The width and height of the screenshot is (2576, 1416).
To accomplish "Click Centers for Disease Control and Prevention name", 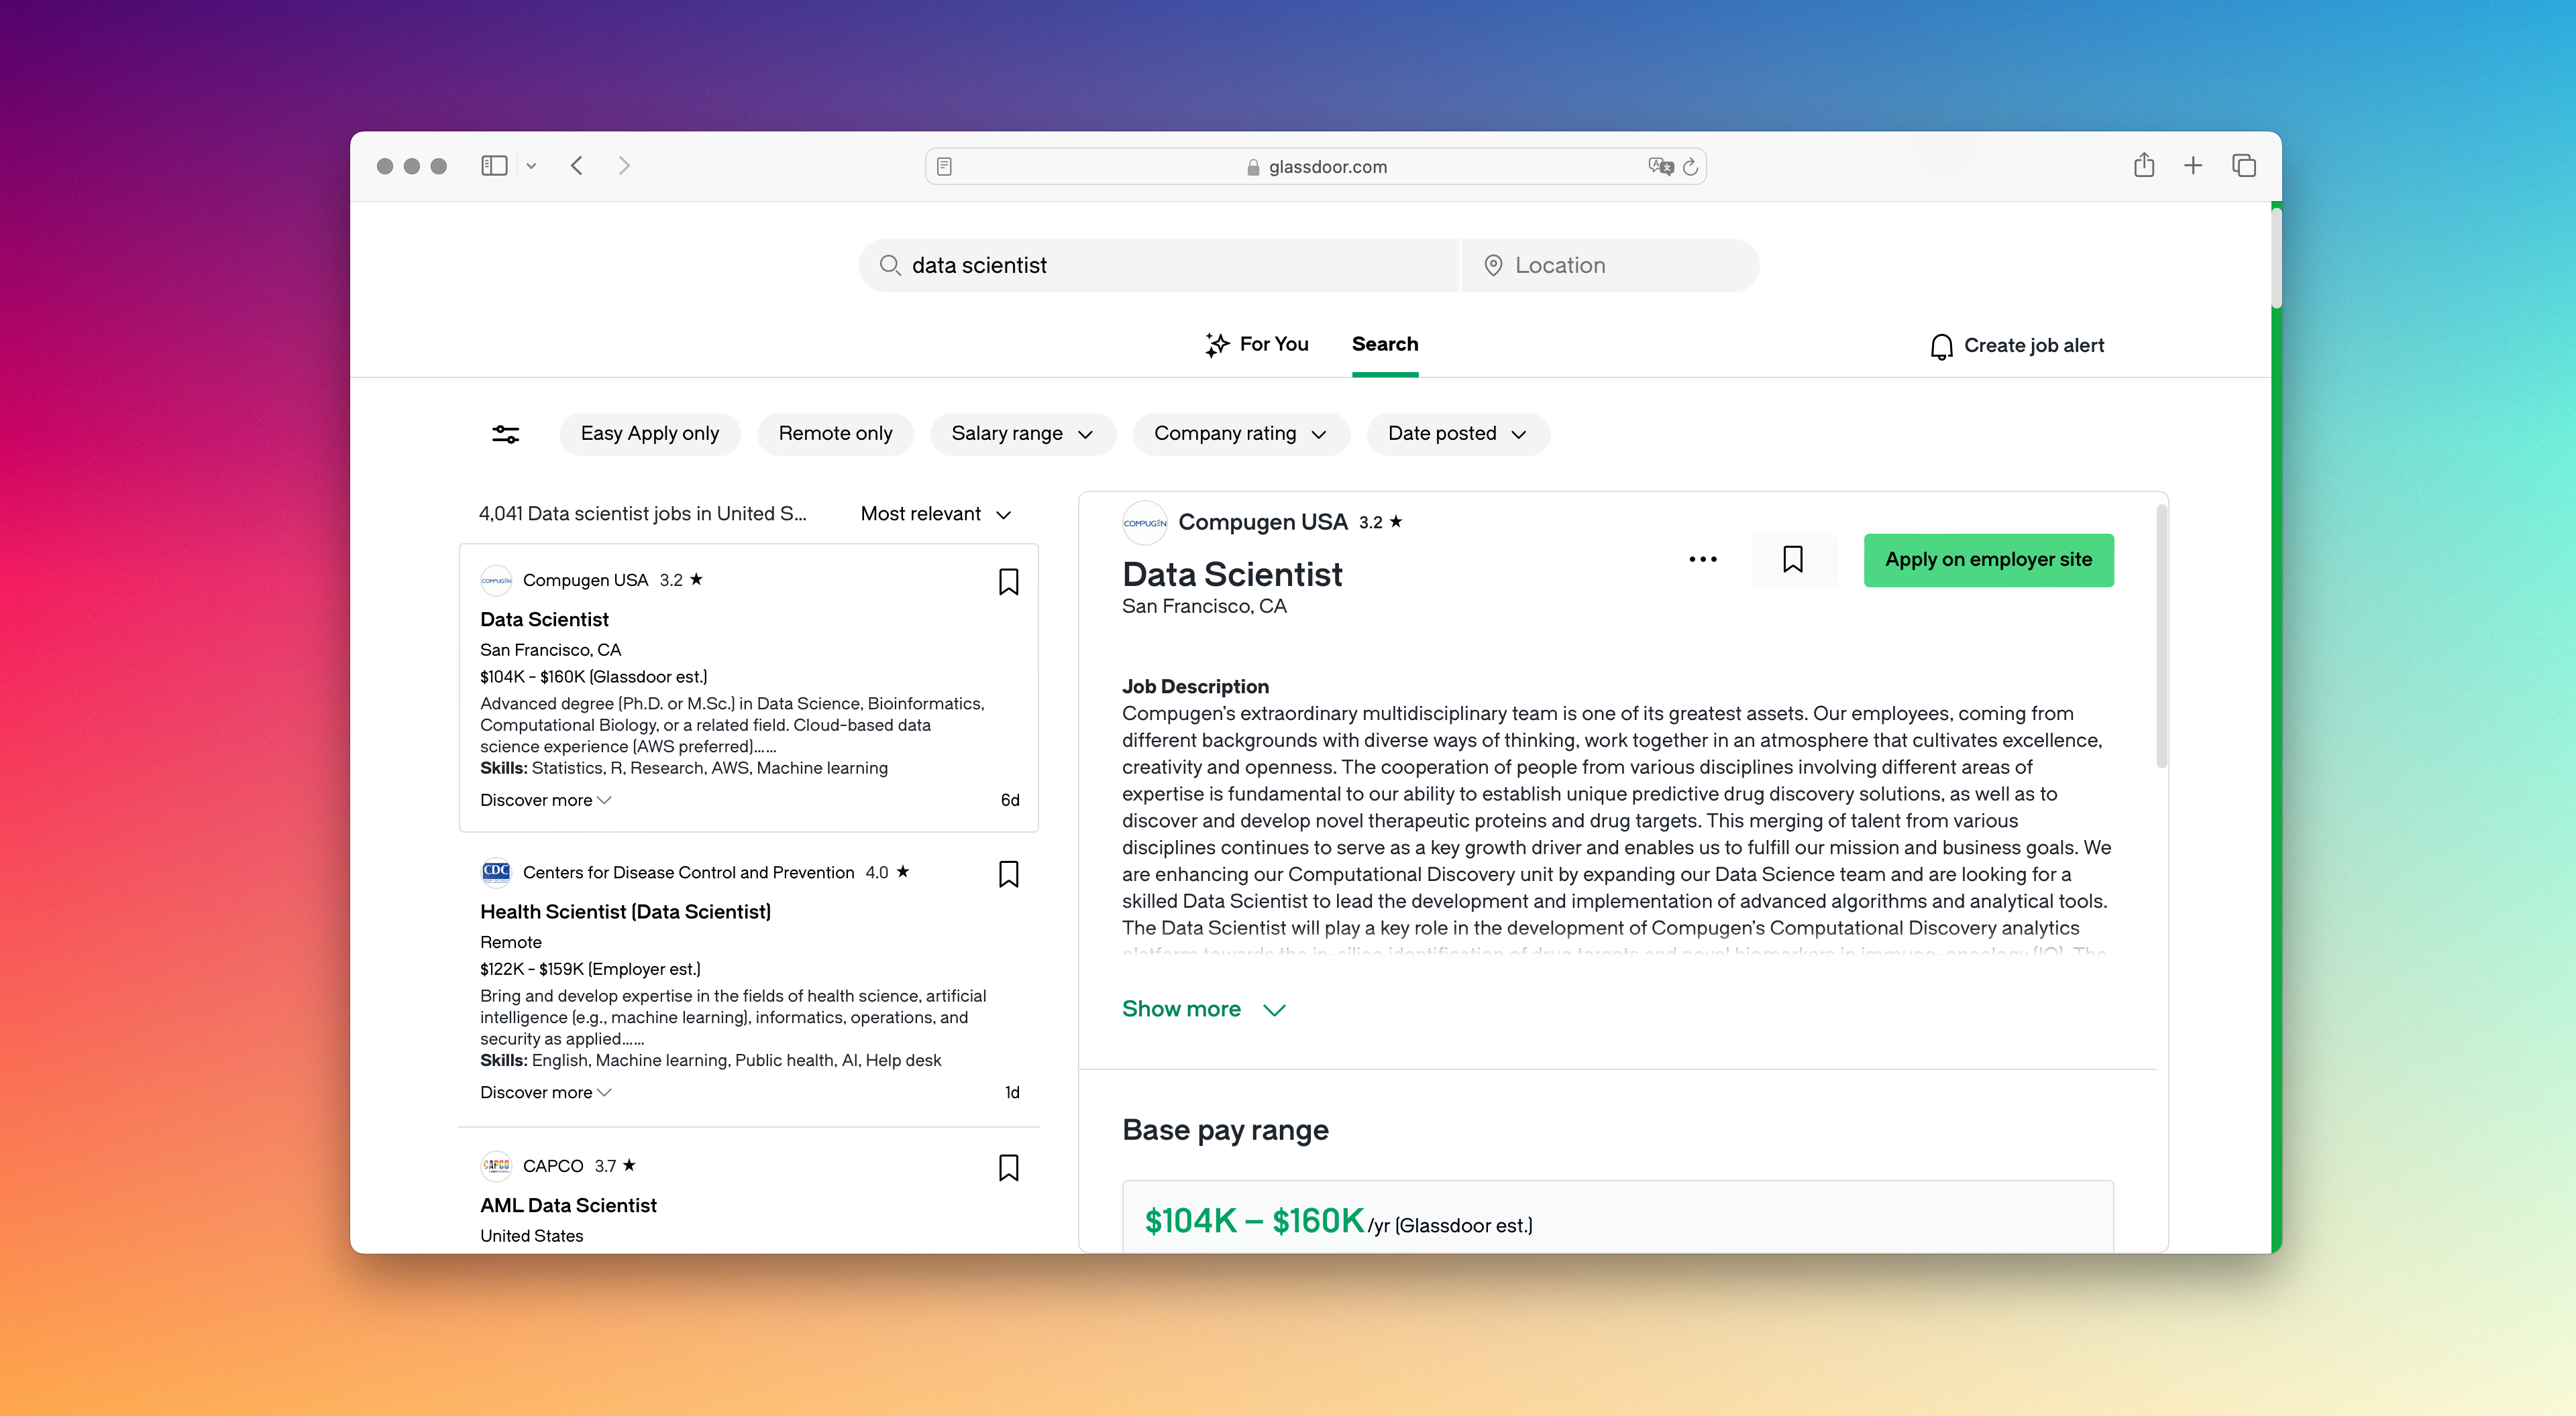I will (688, 872).
